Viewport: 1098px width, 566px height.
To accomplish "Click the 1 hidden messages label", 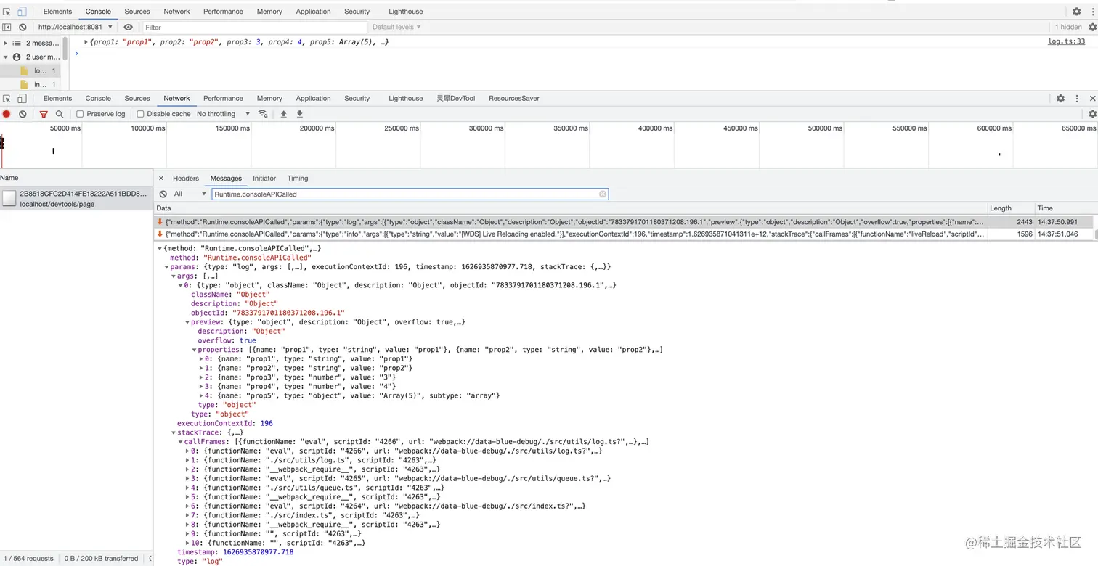I will coord(1068,27).
